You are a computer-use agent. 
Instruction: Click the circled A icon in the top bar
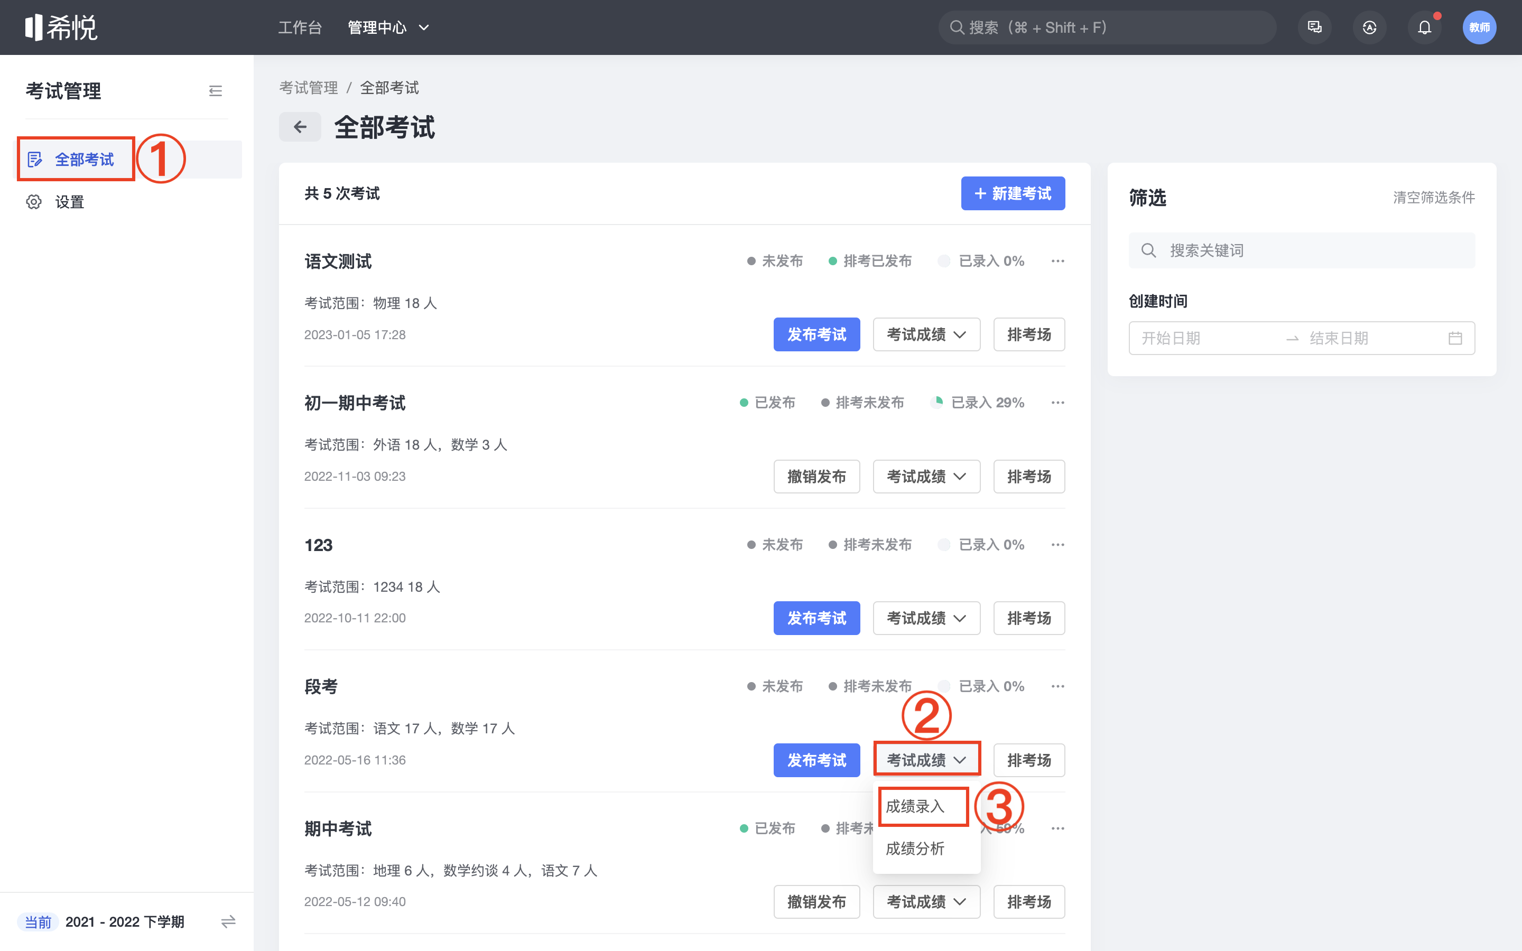(x=1369, y=27)
